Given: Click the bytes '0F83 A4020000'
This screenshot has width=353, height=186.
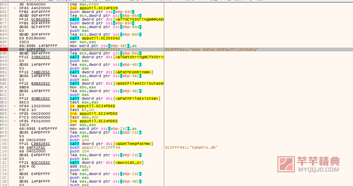Looking at the screenshot, I should click(35, 8).
